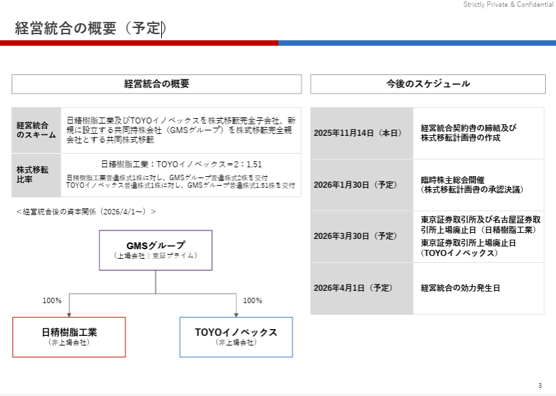Image resolution: width=556 pixels, height=396 pixels.
Task: Select the 100% label above TOYOイノベックス
Action: [253, 300]
